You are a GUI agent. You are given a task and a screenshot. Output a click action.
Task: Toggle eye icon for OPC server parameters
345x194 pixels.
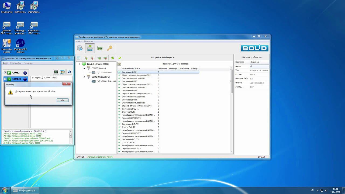[x=119, y=64]
